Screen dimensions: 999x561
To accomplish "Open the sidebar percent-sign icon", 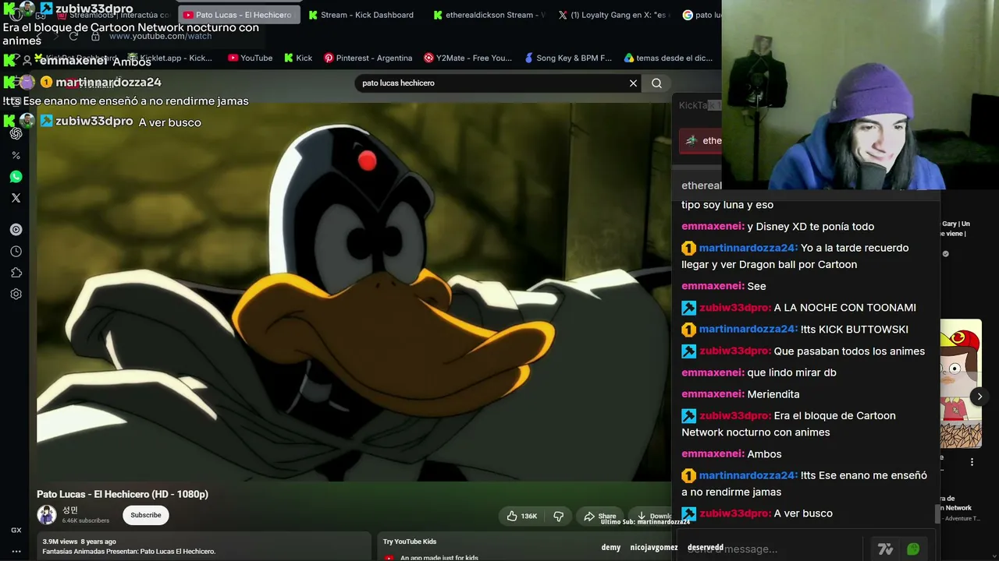I will [16, 156].
